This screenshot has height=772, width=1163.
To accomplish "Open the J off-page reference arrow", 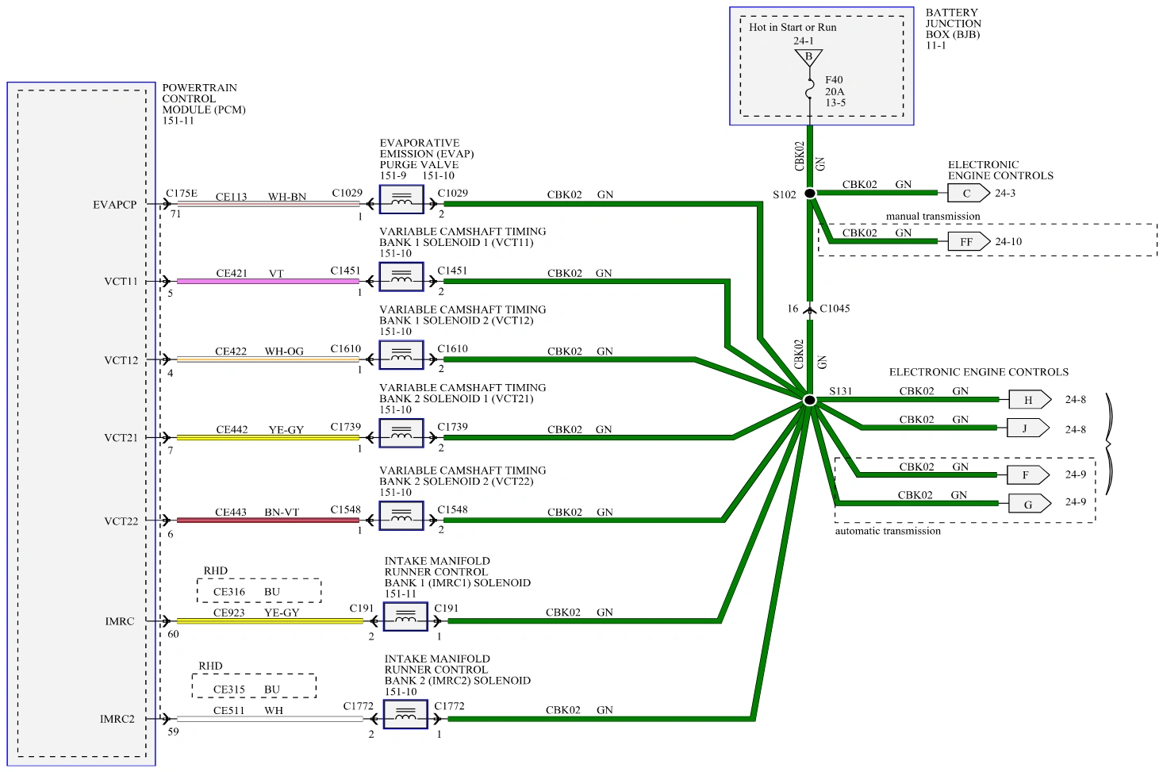I will click(x=1028, y=428).
